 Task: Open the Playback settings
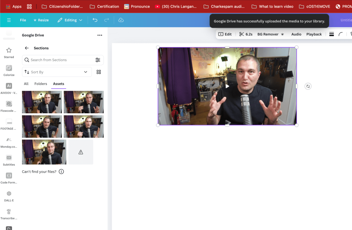tap(314, 34)
